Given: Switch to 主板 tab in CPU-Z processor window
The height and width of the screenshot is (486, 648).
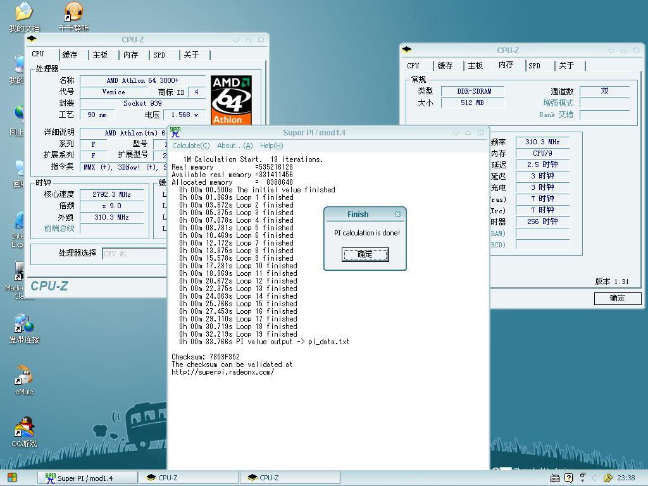Looking at the screenshot, I should 100,55.
